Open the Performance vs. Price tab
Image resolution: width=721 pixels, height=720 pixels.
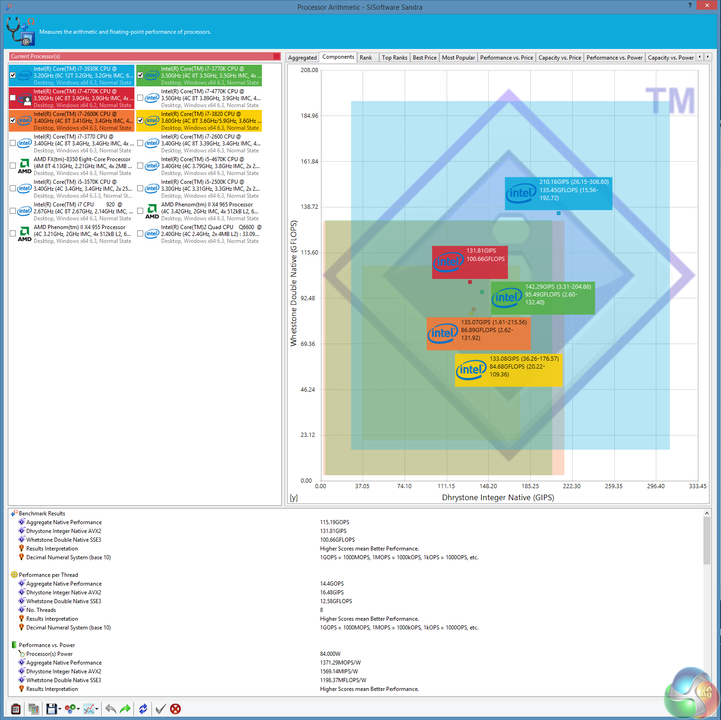(506, 58)
